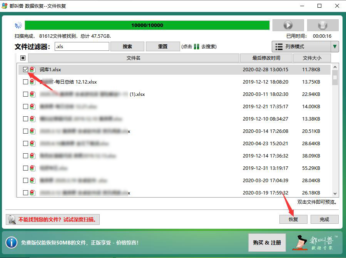Sort by 文件名 column header
Screen dimensions: 346x258
133,58
